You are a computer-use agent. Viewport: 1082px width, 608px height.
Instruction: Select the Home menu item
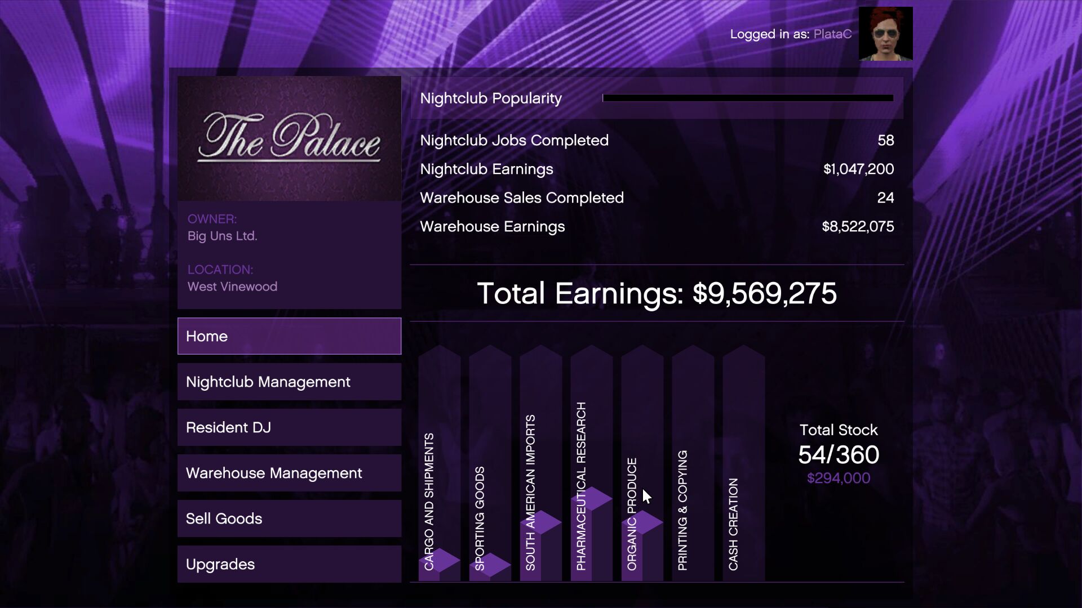(289, 336)
